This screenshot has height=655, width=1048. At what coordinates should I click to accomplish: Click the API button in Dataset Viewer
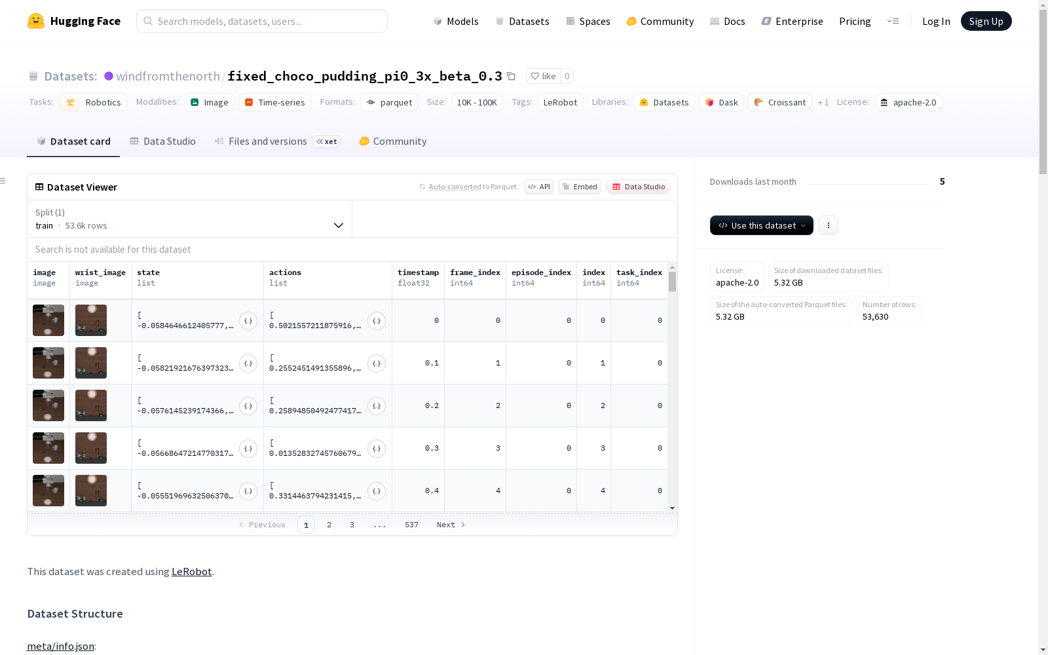(x=539, y=187)
